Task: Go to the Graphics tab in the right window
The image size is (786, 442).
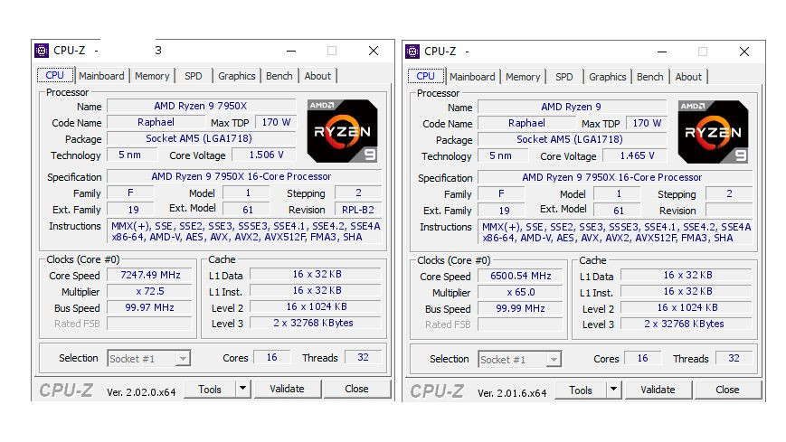Action: pyautogui.click(x=608, y=77)
